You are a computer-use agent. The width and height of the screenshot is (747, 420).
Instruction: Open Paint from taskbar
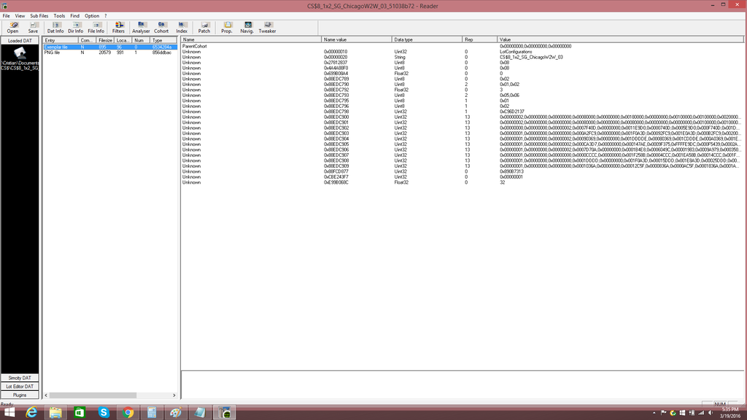176,413
